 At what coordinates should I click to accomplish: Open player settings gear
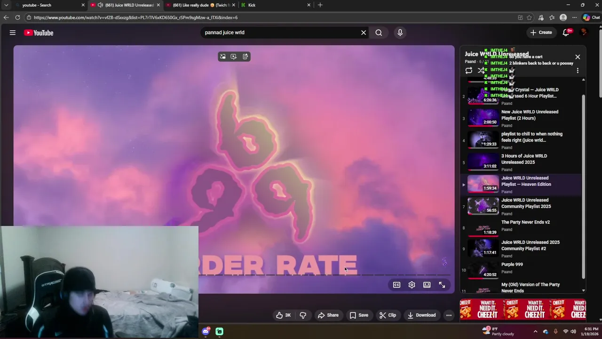(412, 285)
